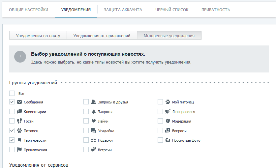Click the bell icon beside Запросы
Image resolution: width=276 pixels, height=168 pixels.
tap(93, 111)
